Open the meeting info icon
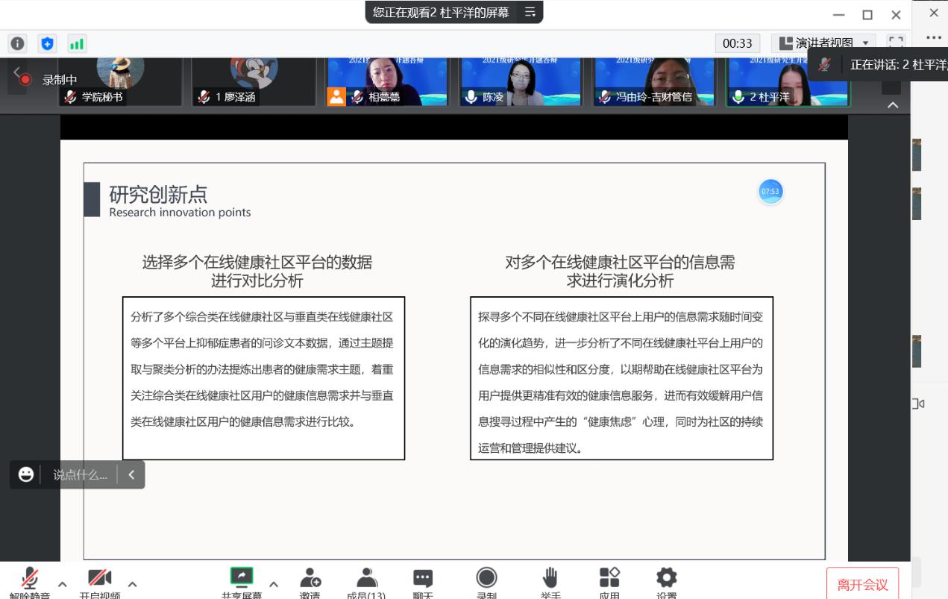This screenshot has height=599, width=948. pyautogui.click(x=16, y=44)
